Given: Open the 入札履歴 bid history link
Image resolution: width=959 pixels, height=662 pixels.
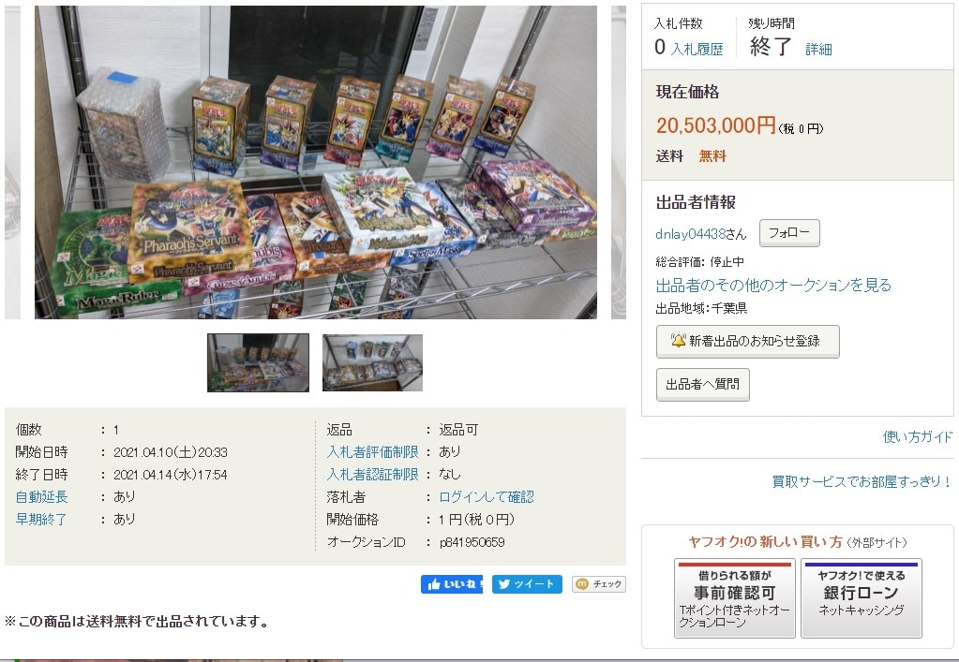Looking at the screenshot, I should [697, 50].
